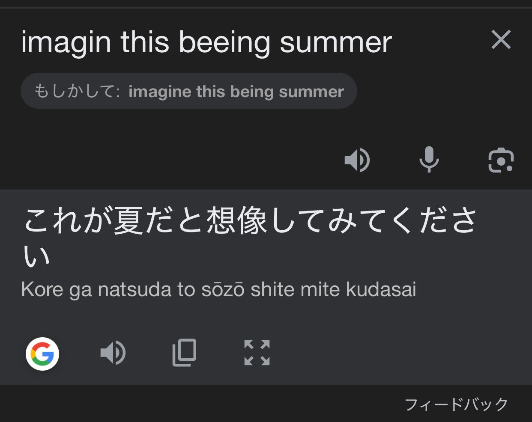Play audio of the Japanese translation
This screenshot has height=422, width=532.
(113, 353)
